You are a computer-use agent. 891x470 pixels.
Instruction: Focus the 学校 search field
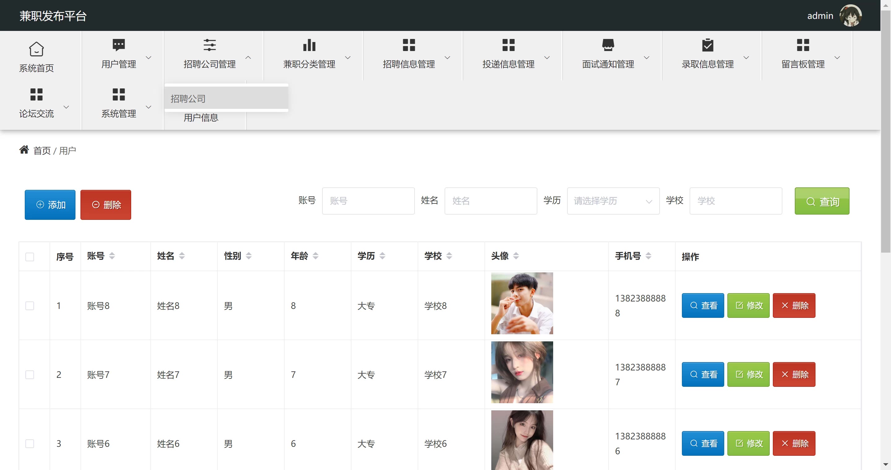coord(736,201)
